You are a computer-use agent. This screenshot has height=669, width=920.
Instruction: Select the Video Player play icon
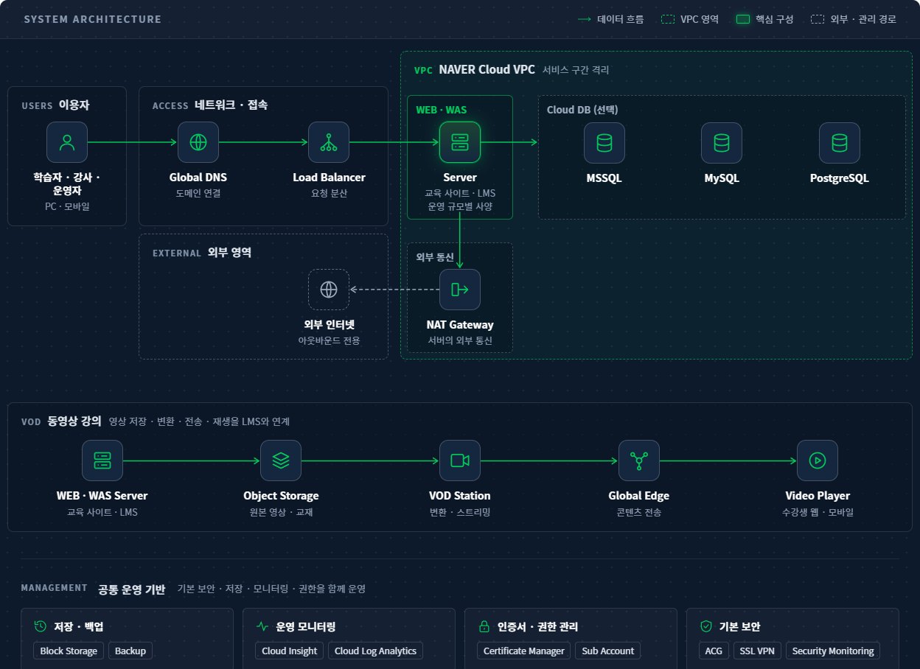tap(818, 460)
